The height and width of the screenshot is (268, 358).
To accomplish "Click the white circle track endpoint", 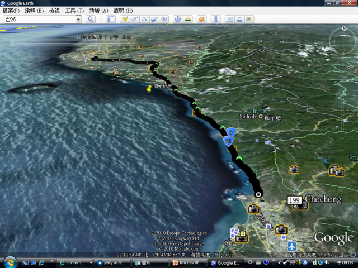I will (x=258, y=194).
